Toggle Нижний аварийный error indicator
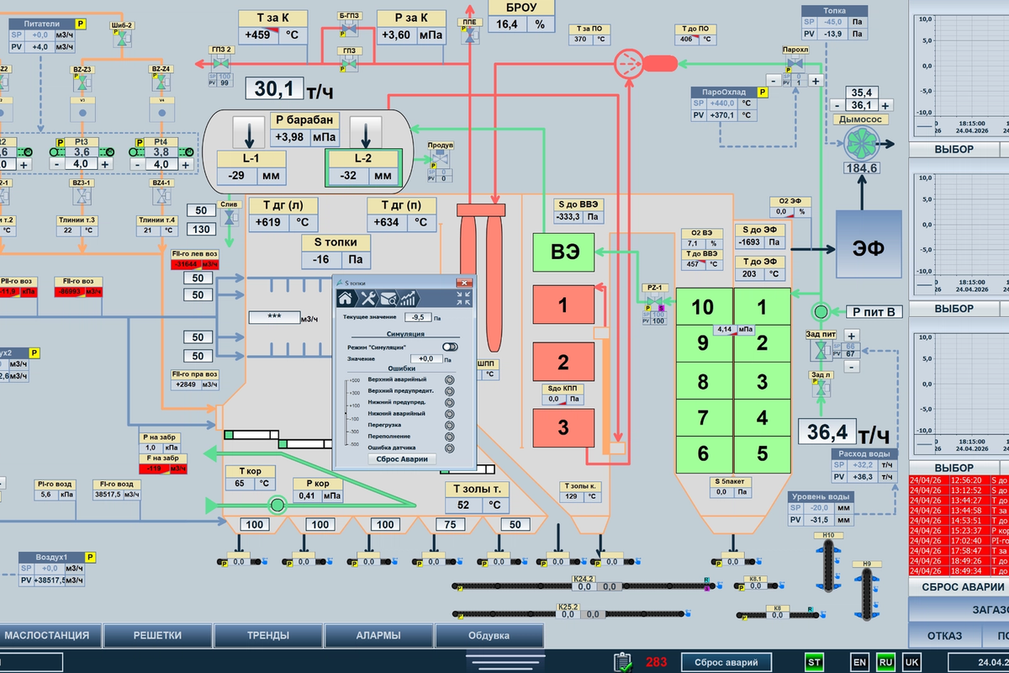Screen dimensions: 1009x673 point(450,414)
